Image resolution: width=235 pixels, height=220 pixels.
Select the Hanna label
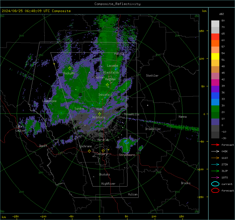pyautogui.click(x=183, y=117)
